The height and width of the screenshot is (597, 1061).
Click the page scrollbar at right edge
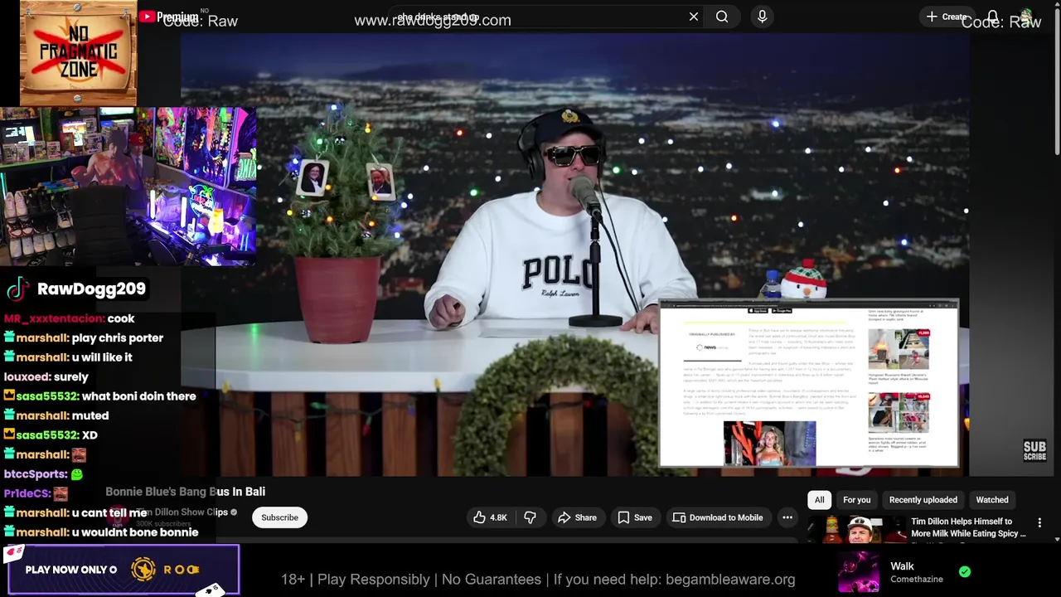1057,83
